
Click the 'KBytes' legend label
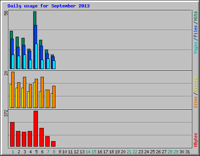(196, 140)
